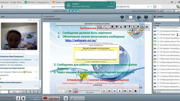Click the Send chat button
180x101 pixels.
15,92
